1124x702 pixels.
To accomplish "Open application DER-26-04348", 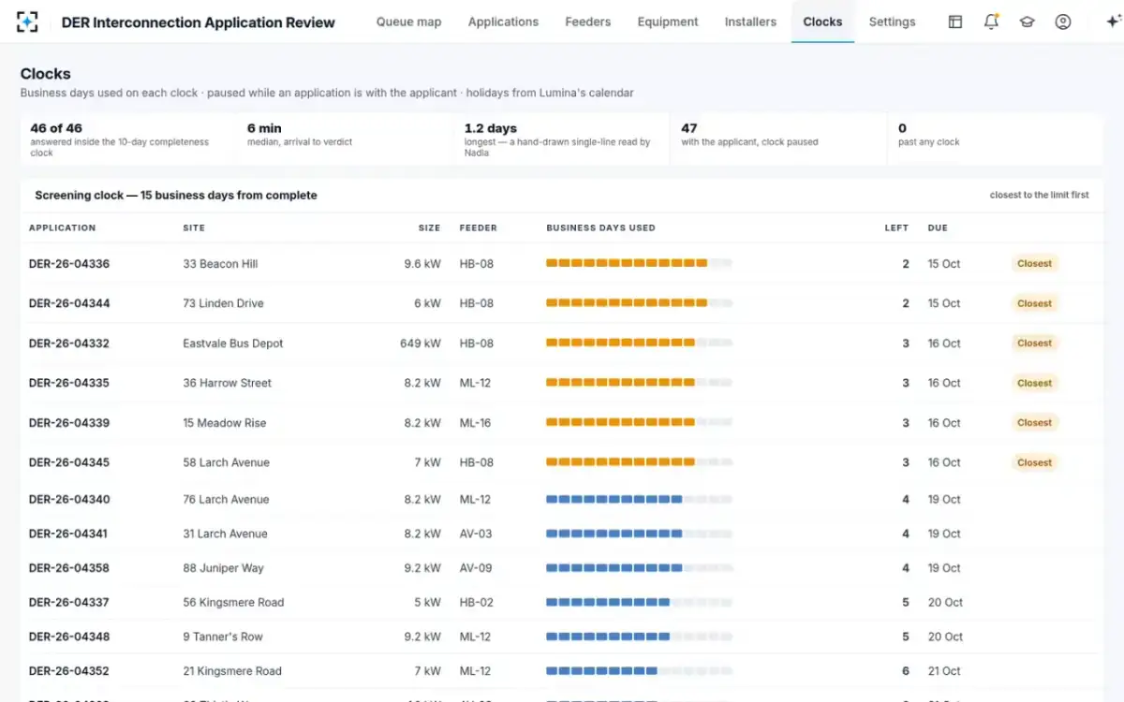I will (x=69, y=636).
